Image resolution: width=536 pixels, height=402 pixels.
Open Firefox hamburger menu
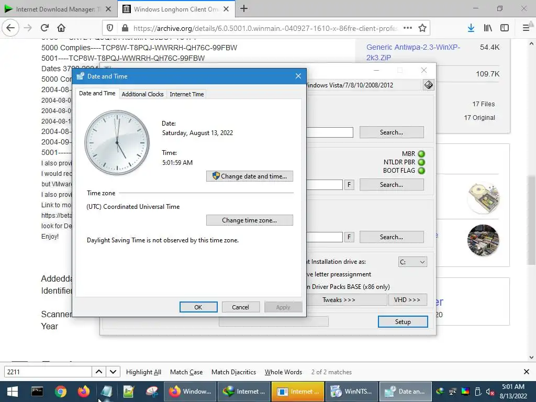526,28
